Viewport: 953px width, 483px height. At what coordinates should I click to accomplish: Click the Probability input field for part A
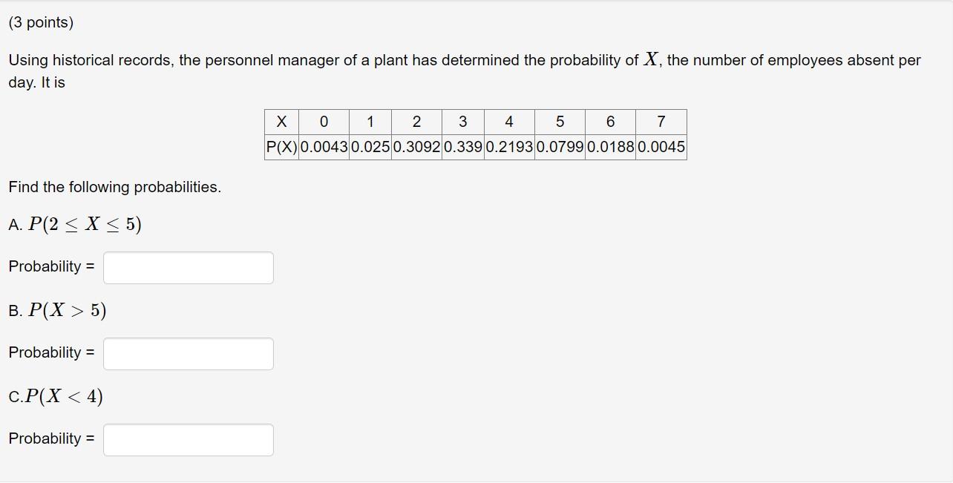click(189, 268)
